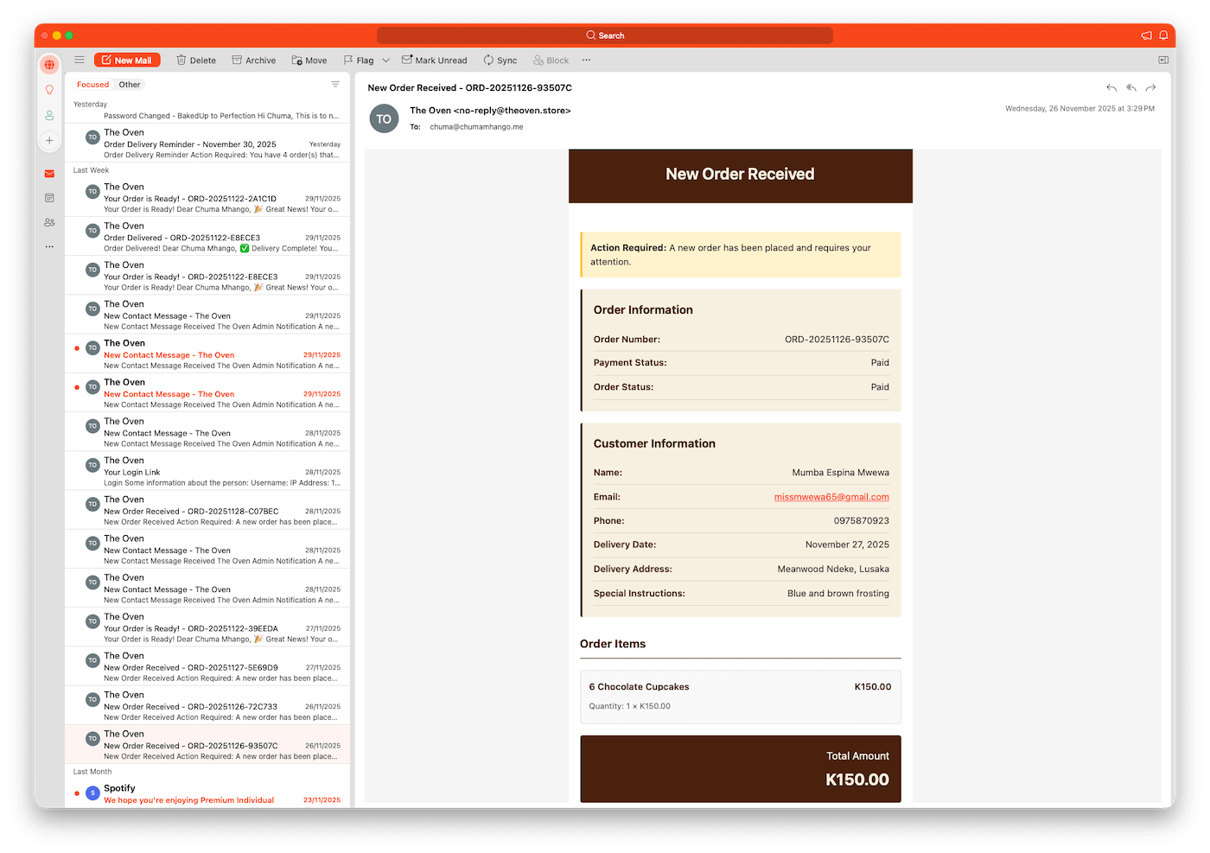Image resolution: width=1210 pixels, height=853 pixels.
Task: Forward this email using the arrow icon
Action: (1150, 88)
